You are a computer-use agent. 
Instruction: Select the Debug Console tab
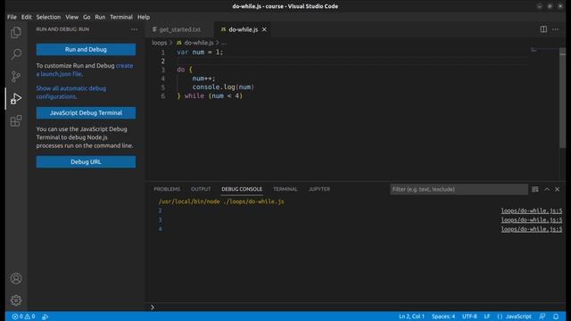coord(242,189)
